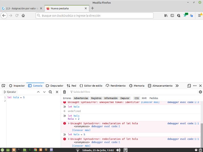Clear console output with trash icon
The height and width of the screenshot is (152, 203).
click(x=64, y=92)
